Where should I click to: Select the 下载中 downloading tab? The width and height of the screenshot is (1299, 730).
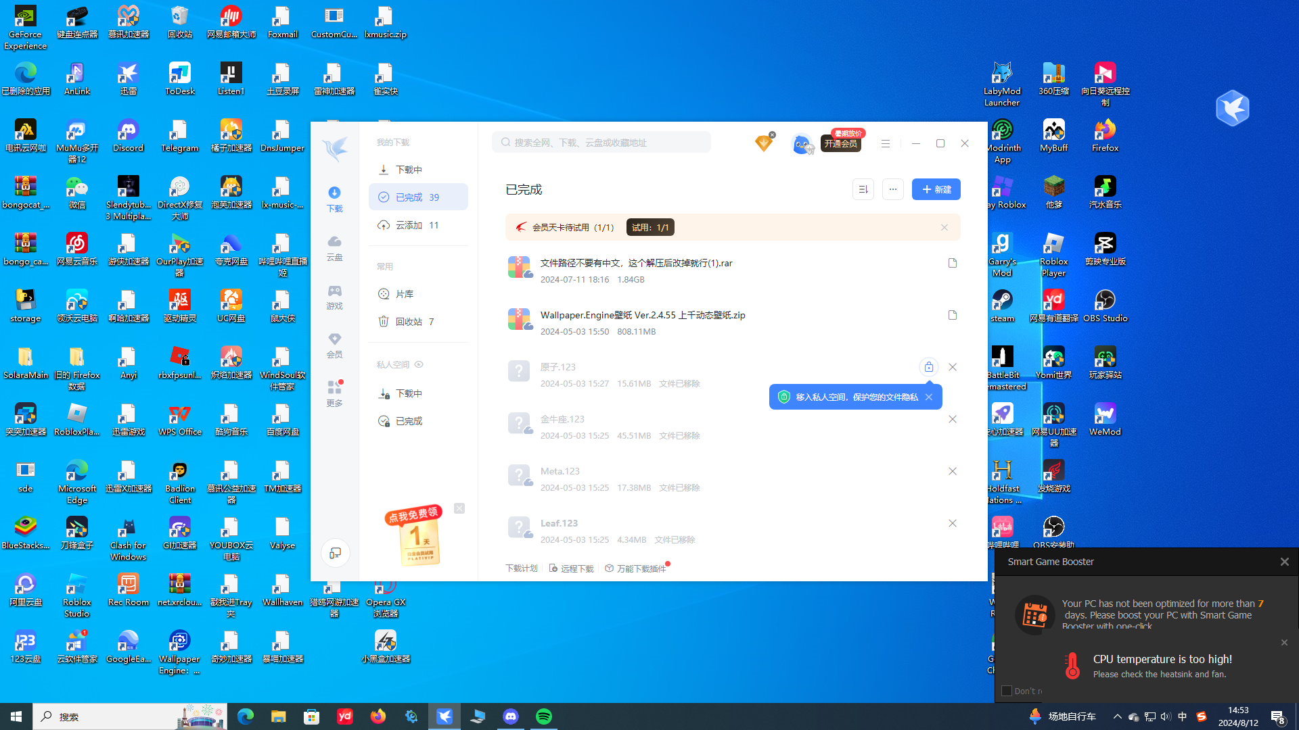click(409, 170)
